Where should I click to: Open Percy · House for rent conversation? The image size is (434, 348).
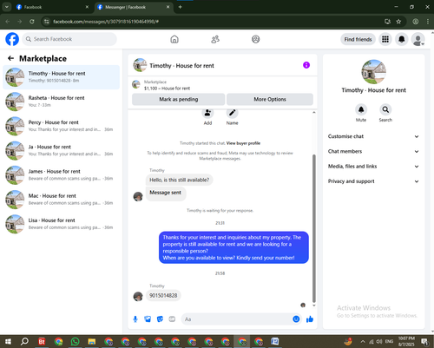pos(61,126)
